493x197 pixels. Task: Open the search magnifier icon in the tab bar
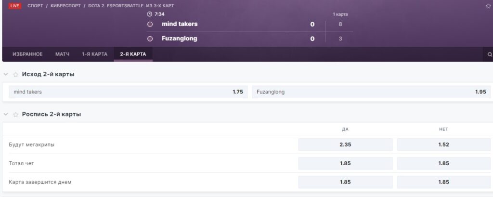[490, 54]
